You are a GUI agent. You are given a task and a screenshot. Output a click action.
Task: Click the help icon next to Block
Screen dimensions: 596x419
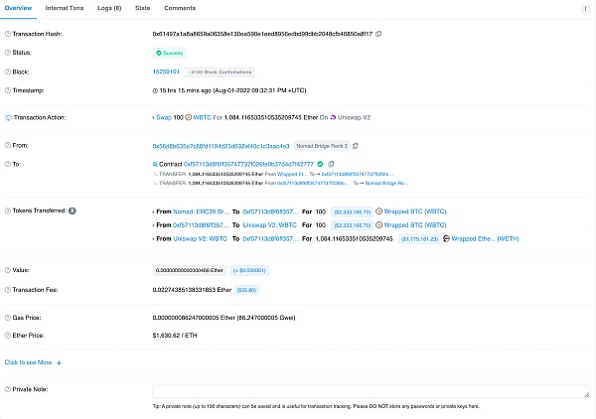click(8, 71)
